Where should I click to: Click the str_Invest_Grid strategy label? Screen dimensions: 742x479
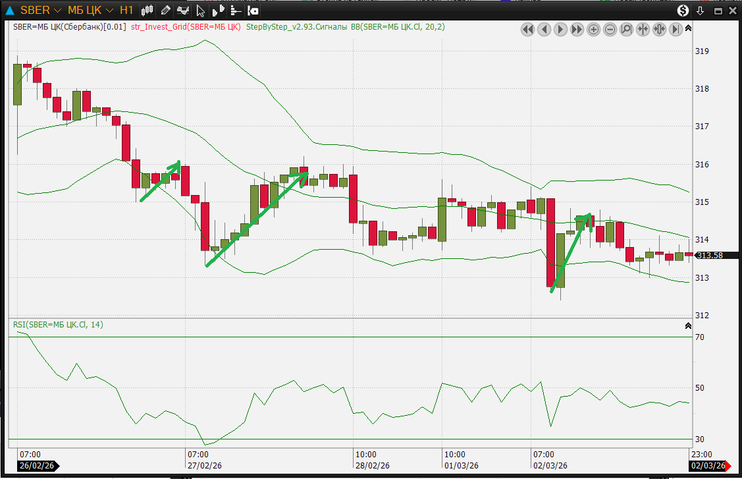pos(186,27)
